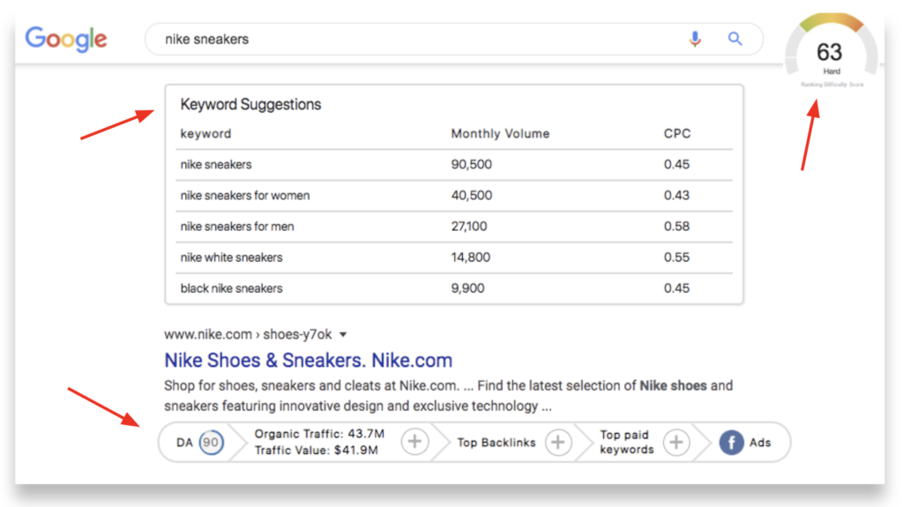The image size is (903, 507).
Task: Click the Organic Traffic: 43.7M text
Action: point(319,434)
